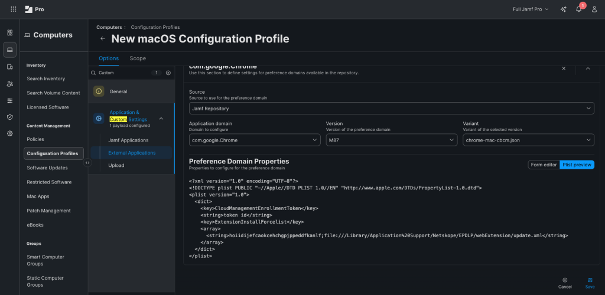Remove the com.google.Chrome payload with X

point(564,68)
